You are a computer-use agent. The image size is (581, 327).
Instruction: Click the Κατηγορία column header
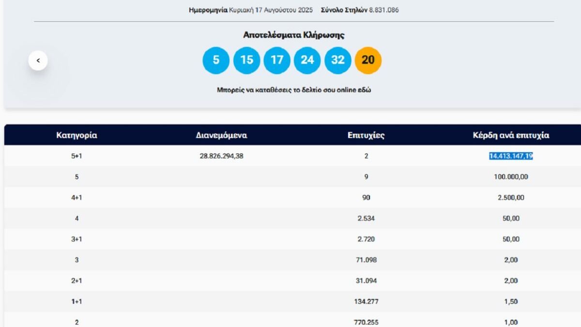click(x=76, y=136)
